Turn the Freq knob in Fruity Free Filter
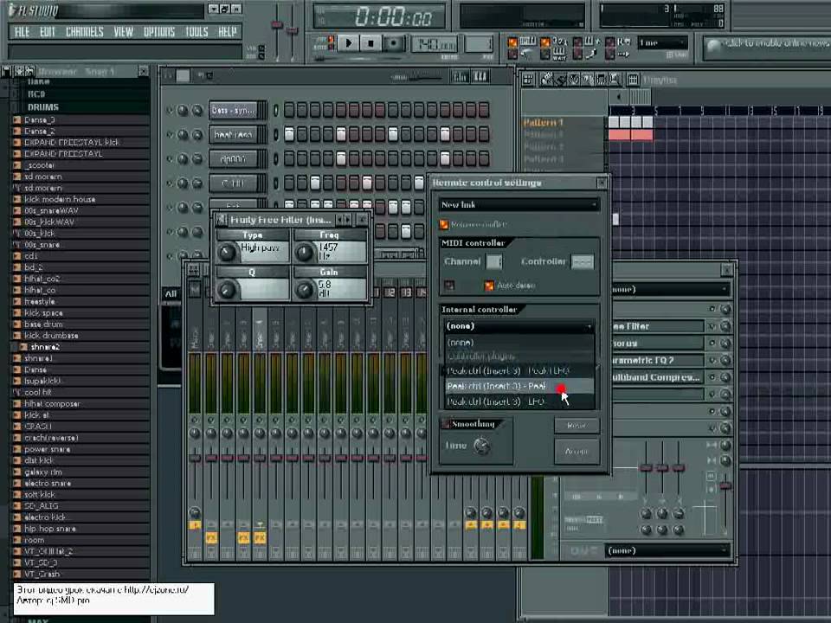The image size is (831, 623). 305,252
